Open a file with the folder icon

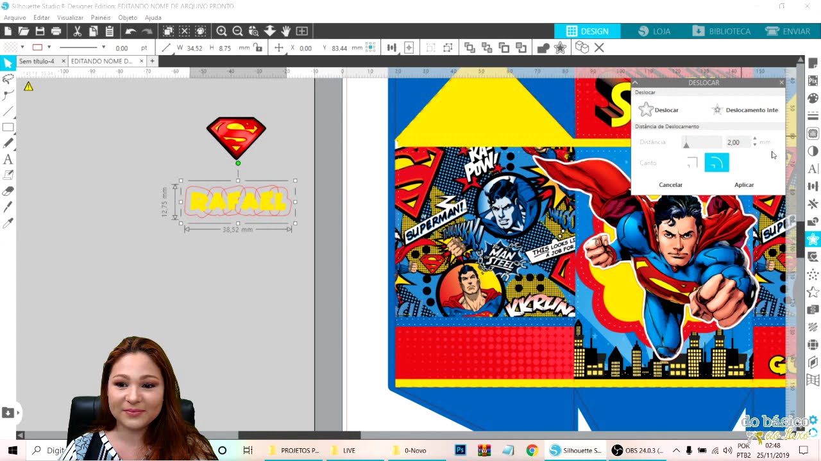point(24,31)
